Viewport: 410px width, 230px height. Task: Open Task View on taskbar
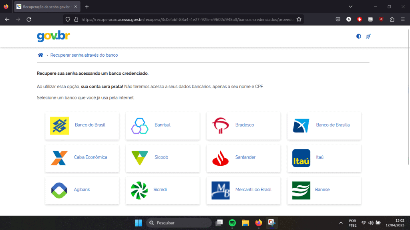[219, 223]
